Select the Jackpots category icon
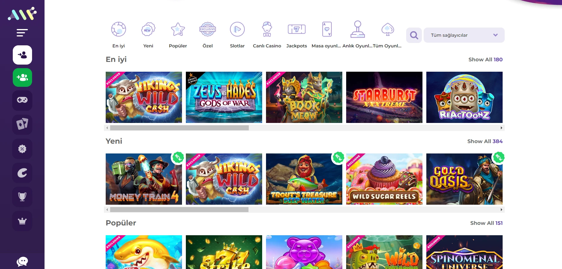This screenshot has height=269, width=562. pyautogui.click(x=297, y=29)
